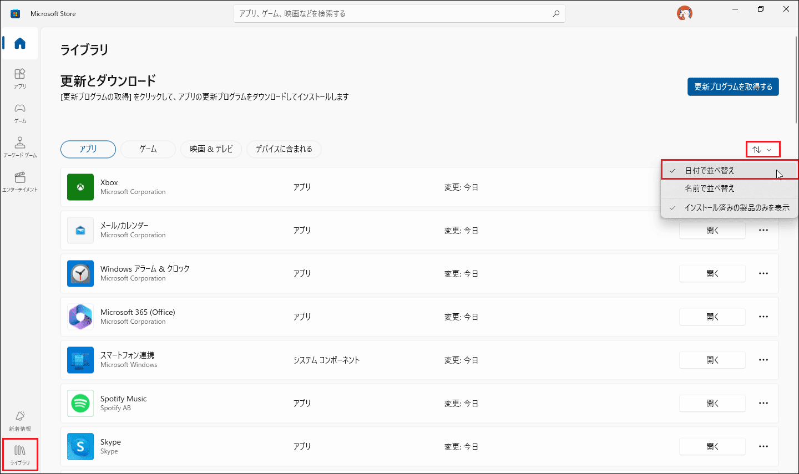
Task: Go to the Home sidebar icon
Action: (20, 43)
